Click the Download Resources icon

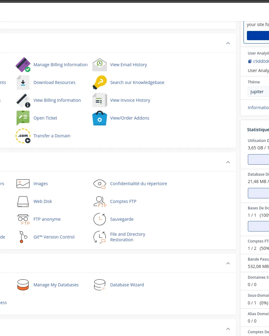point(23,82)
